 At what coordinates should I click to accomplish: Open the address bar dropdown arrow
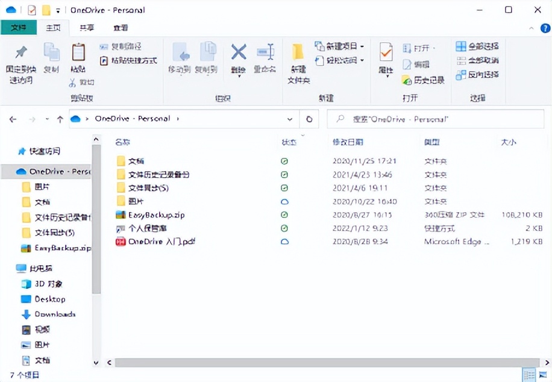pyautogui.click(x=290, y=119)
